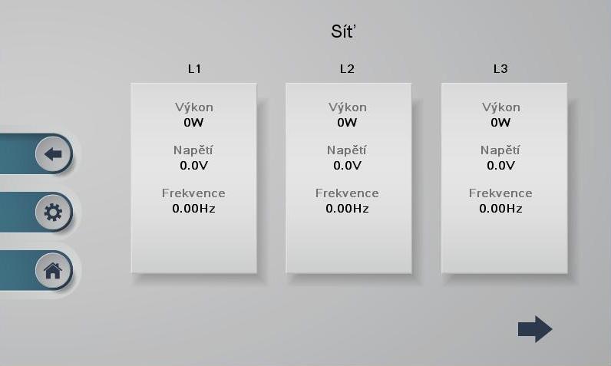611x366 pixels.
Task: Click the Síť page title
Action: [x=344, y=31]
